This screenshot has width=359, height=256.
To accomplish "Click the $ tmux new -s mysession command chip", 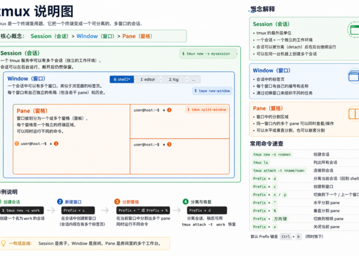I will [208, 53].
